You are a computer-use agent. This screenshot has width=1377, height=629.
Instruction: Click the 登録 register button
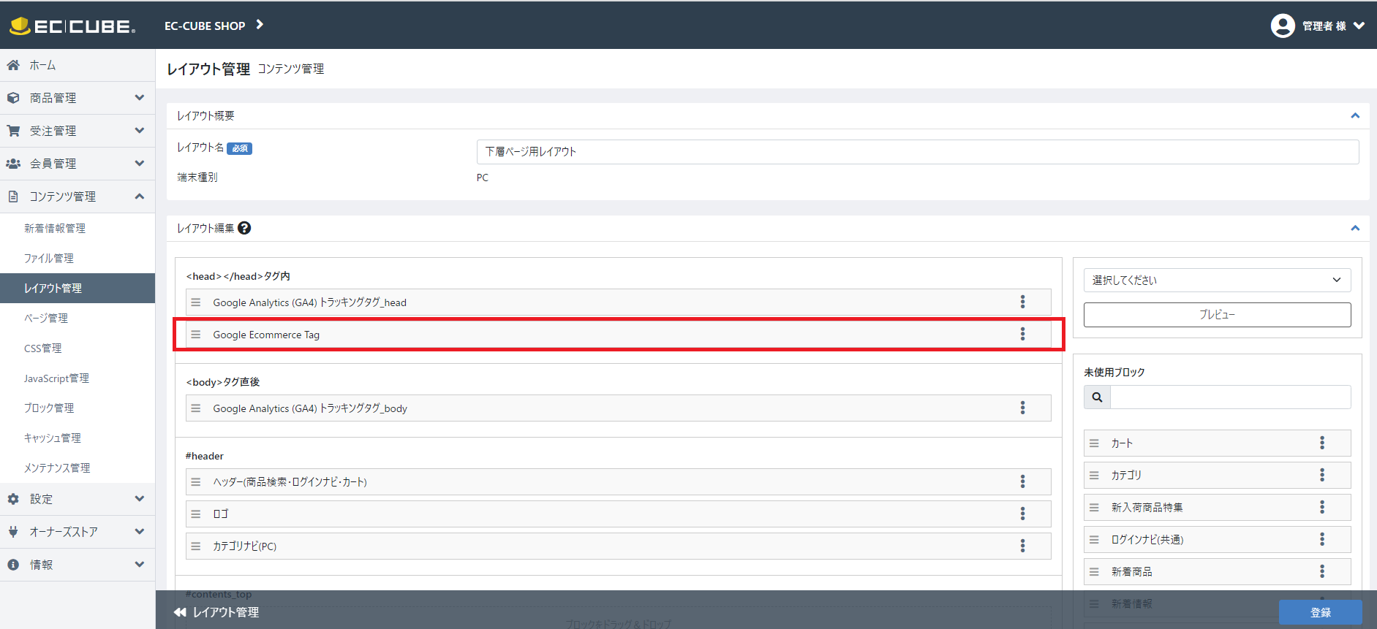pyautogui.click(x=1320, y=612)
